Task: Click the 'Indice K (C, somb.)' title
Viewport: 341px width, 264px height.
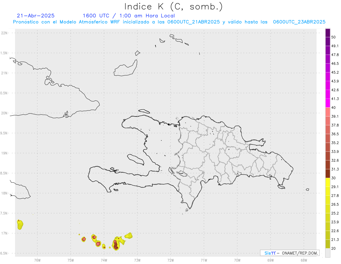Action: tap(173, 7)
